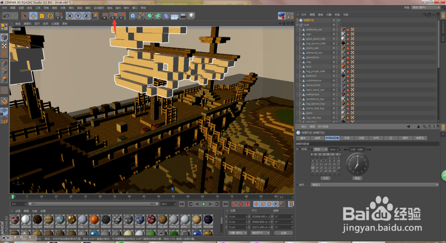This screenshot has width=446, height=243.
Task: Open the 文件 menu in main menu bar
Action: coord(4,8)
